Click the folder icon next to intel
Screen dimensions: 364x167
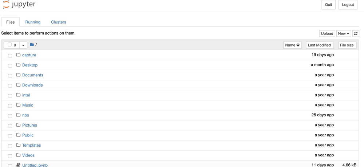click(x=18, y=95)
